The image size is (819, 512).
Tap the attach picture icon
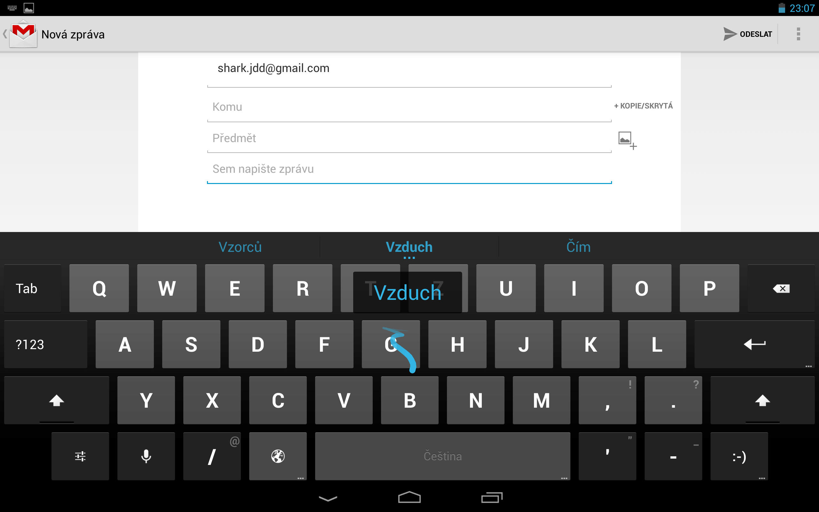click(627, 140)
